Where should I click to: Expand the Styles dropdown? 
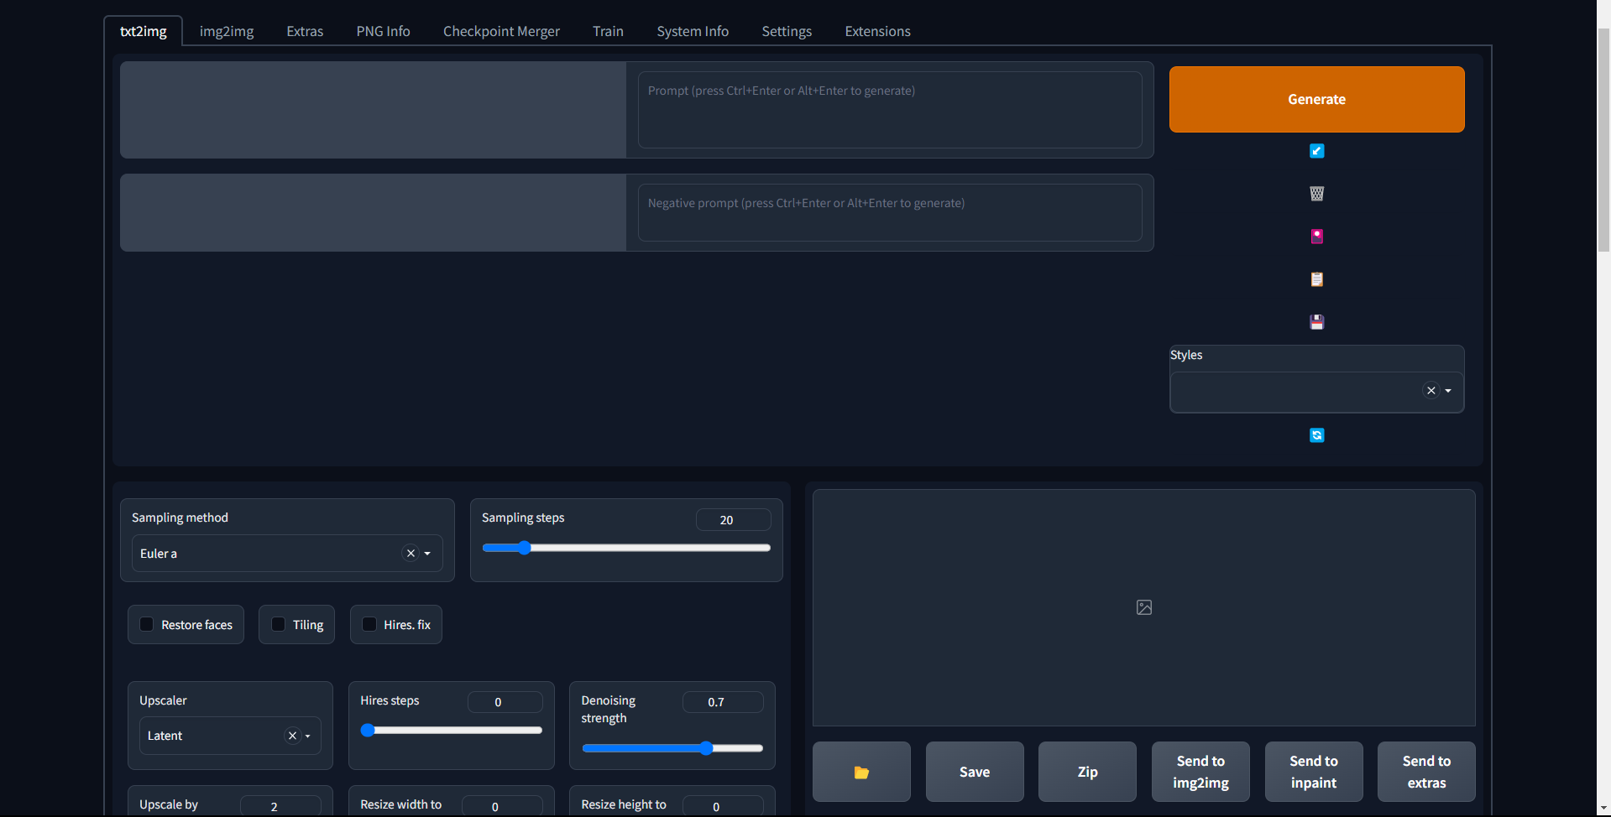[1446, 391]
